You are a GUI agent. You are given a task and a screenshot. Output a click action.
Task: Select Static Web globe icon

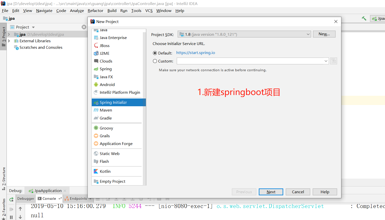pyautogui.click(x=96, y=153)
